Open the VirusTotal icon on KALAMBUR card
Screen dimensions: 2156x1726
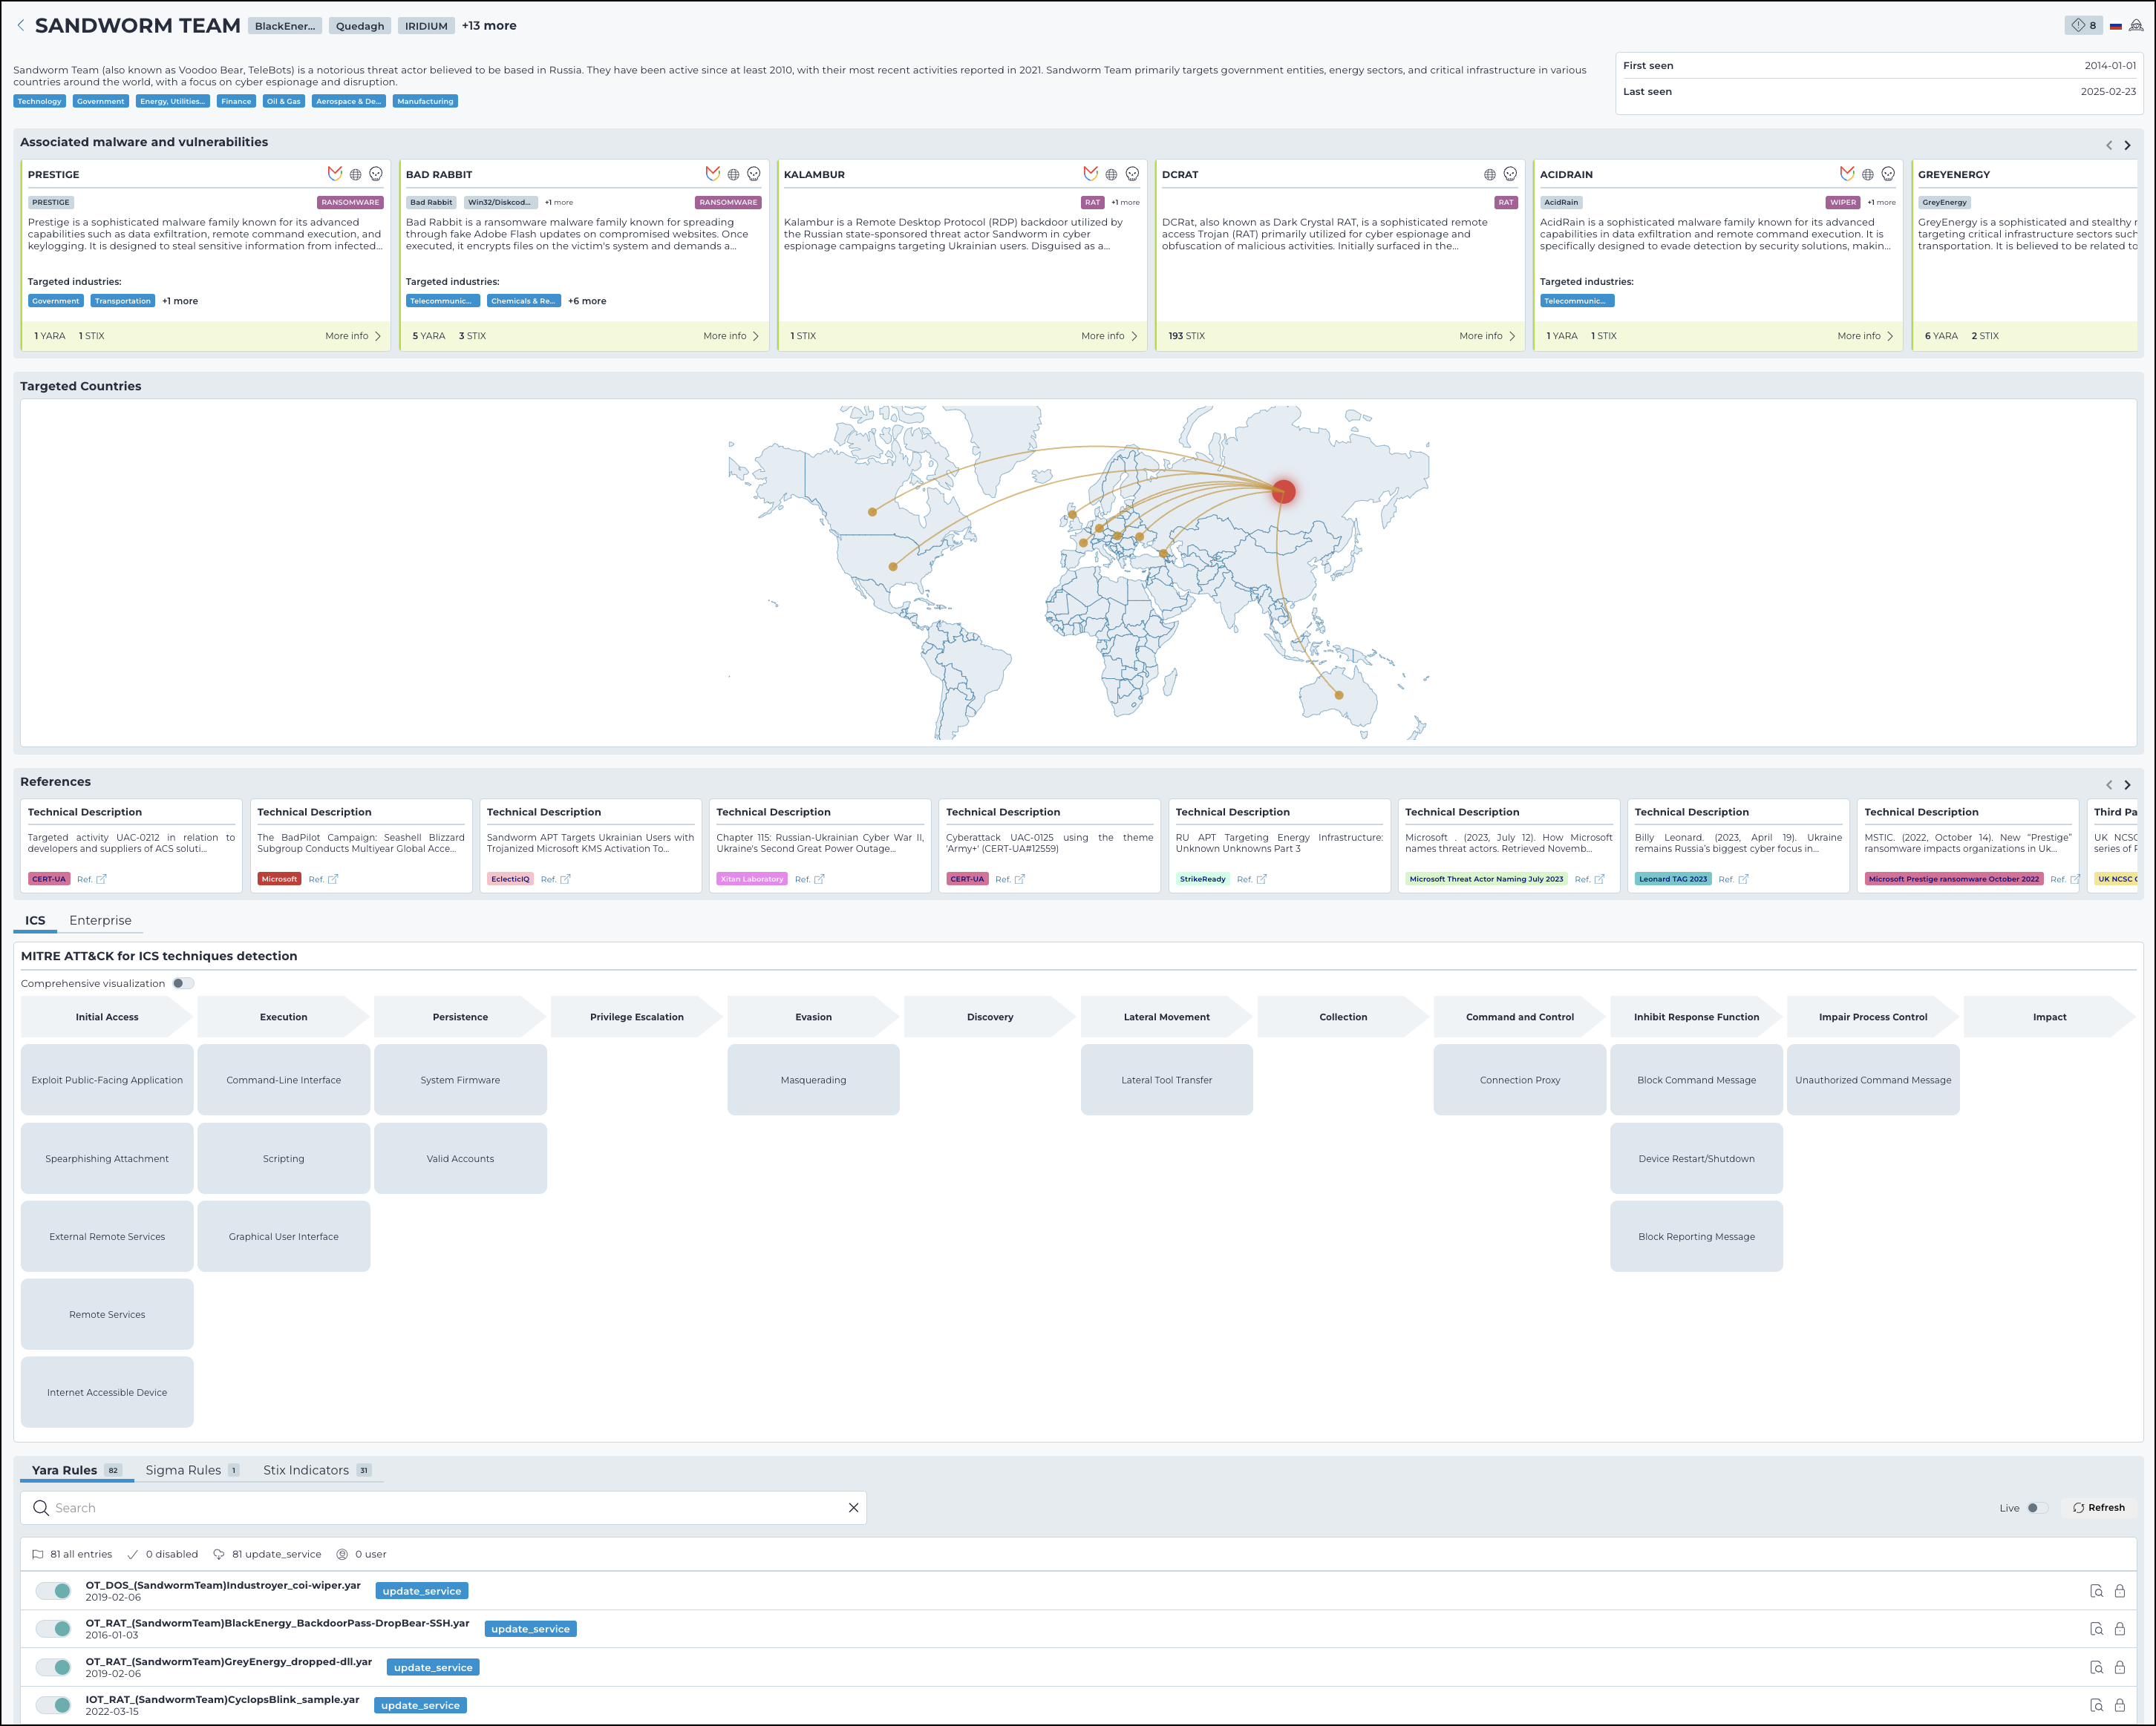click(1091, 174)
